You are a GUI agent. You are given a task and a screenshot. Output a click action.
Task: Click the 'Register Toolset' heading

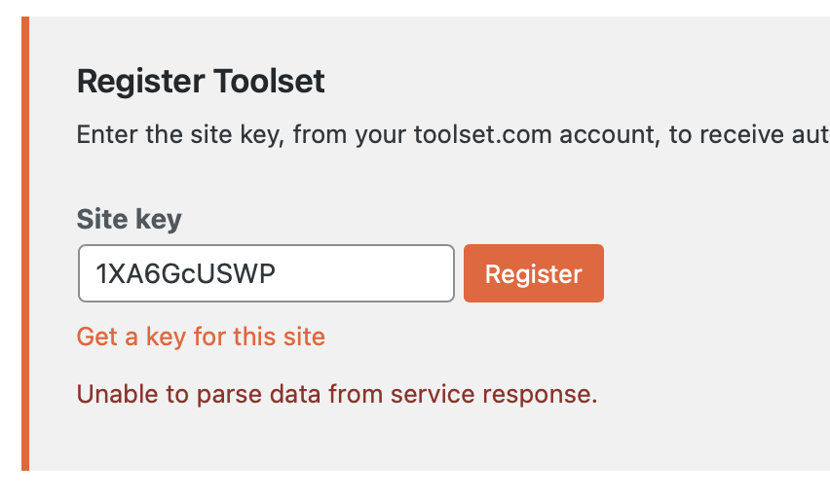pyautogui.click(x=201, y=81)
